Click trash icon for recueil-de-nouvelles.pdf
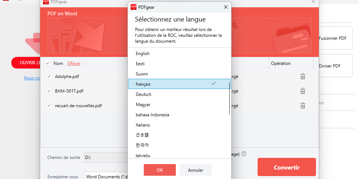 pyautogui.click(x=303, y=105)
